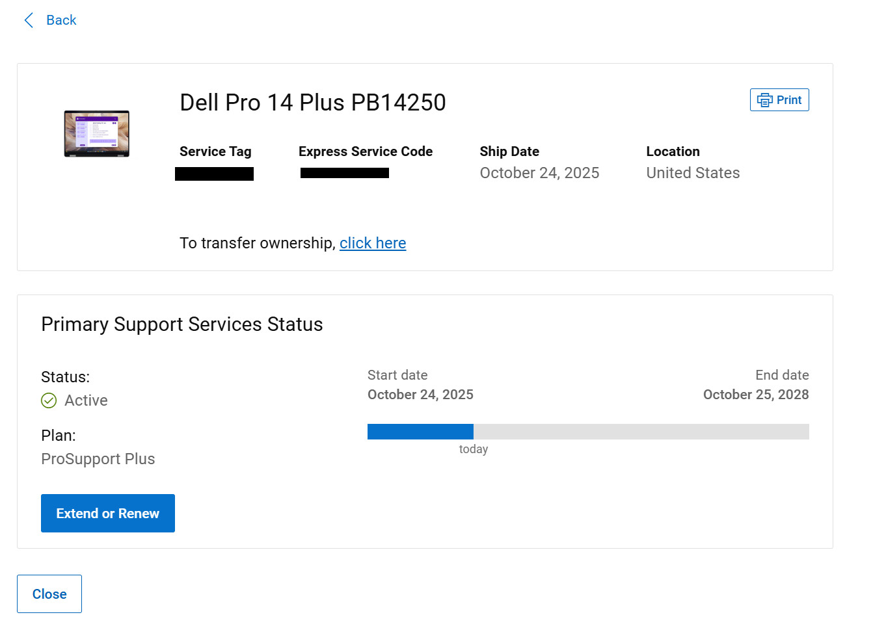Click the Print button
Image resolution: width=873 pixels, height=628 pixels.
point(779,100)
